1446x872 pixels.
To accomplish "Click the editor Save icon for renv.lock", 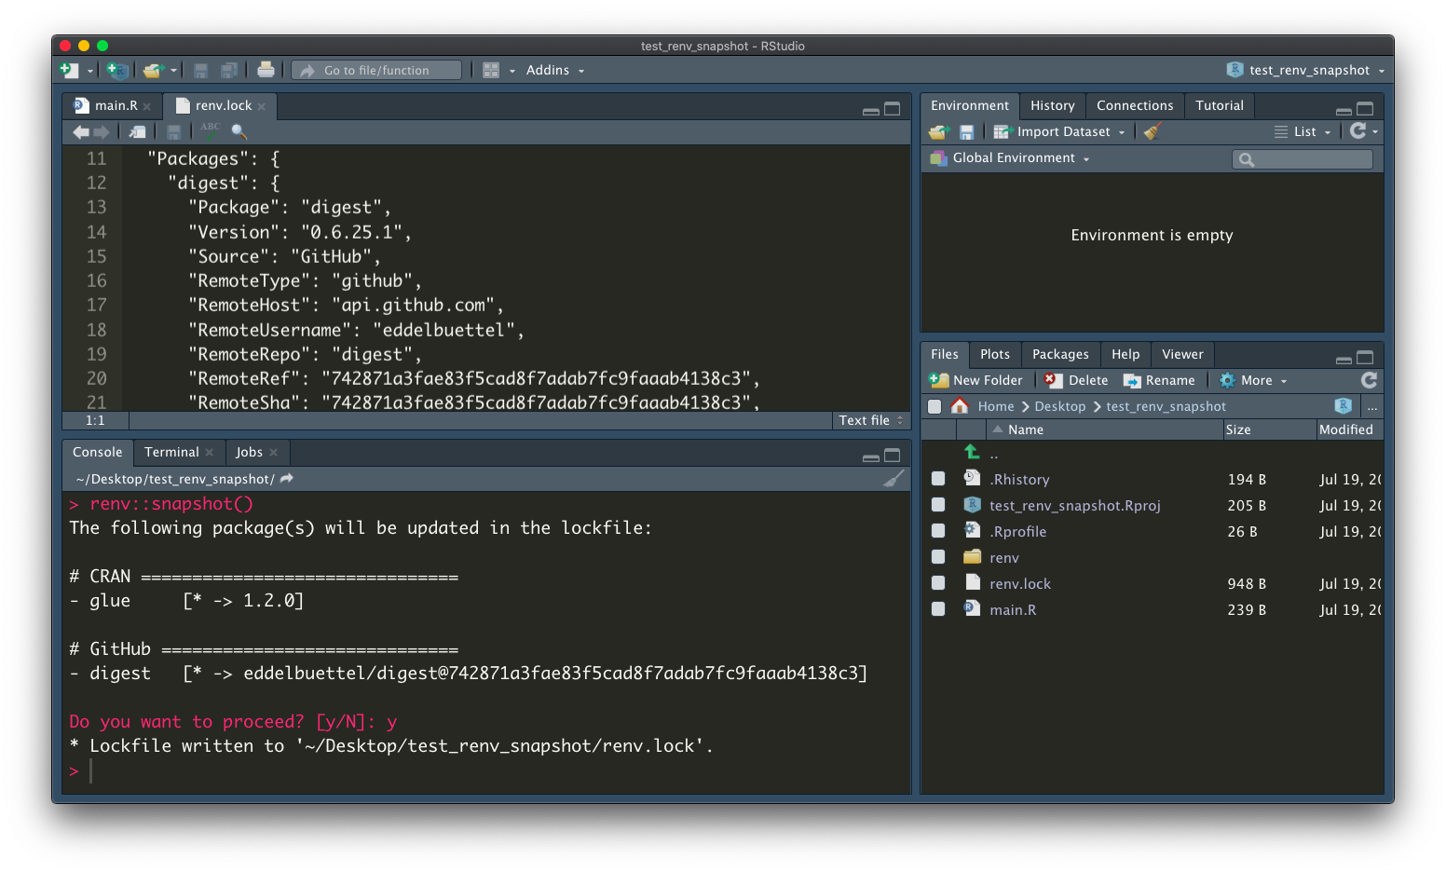I will point(173,131).
